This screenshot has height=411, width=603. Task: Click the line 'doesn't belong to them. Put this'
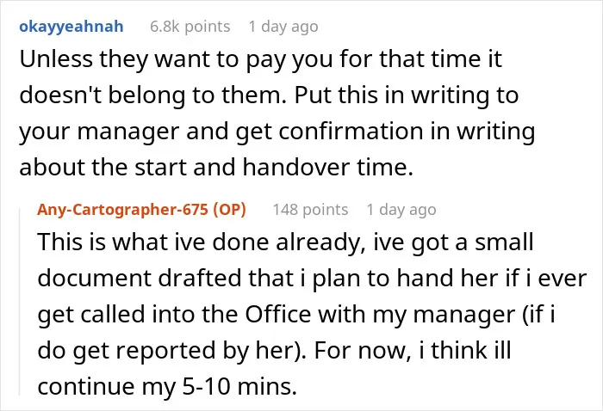point(269,95)
